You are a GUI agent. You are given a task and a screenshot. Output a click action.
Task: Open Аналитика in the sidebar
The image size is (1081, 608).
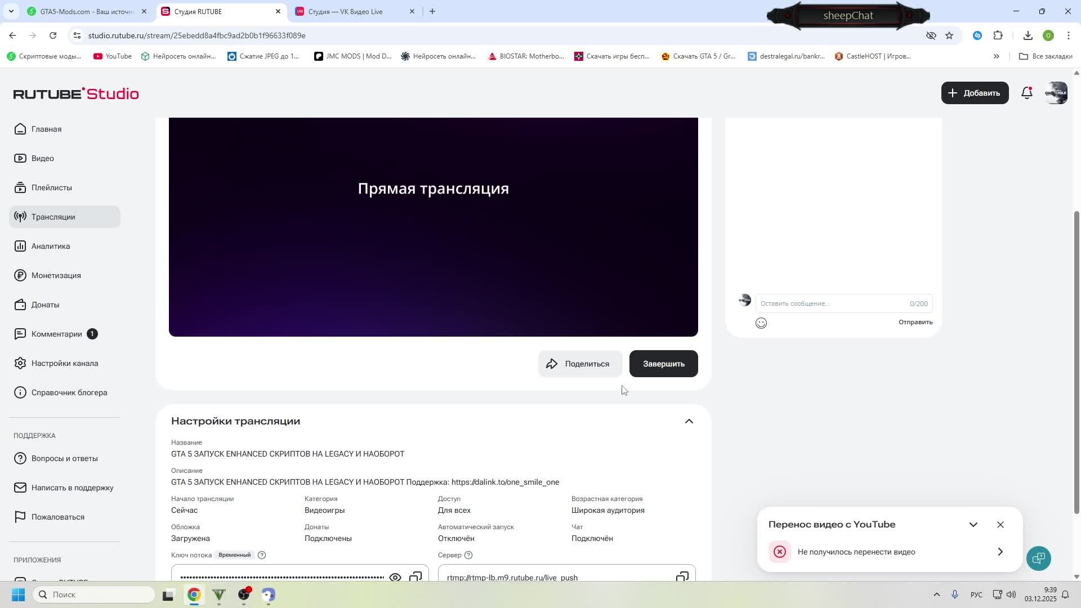51,246
